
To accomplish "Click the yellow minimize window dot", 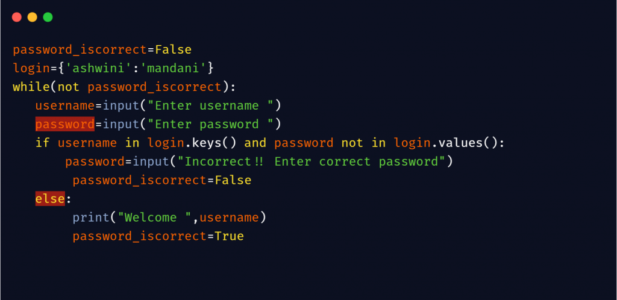I will (33, 17).
